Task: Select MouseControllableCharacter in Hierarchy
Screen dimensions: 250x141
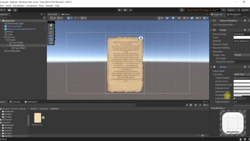Action: tap(21, 29)
